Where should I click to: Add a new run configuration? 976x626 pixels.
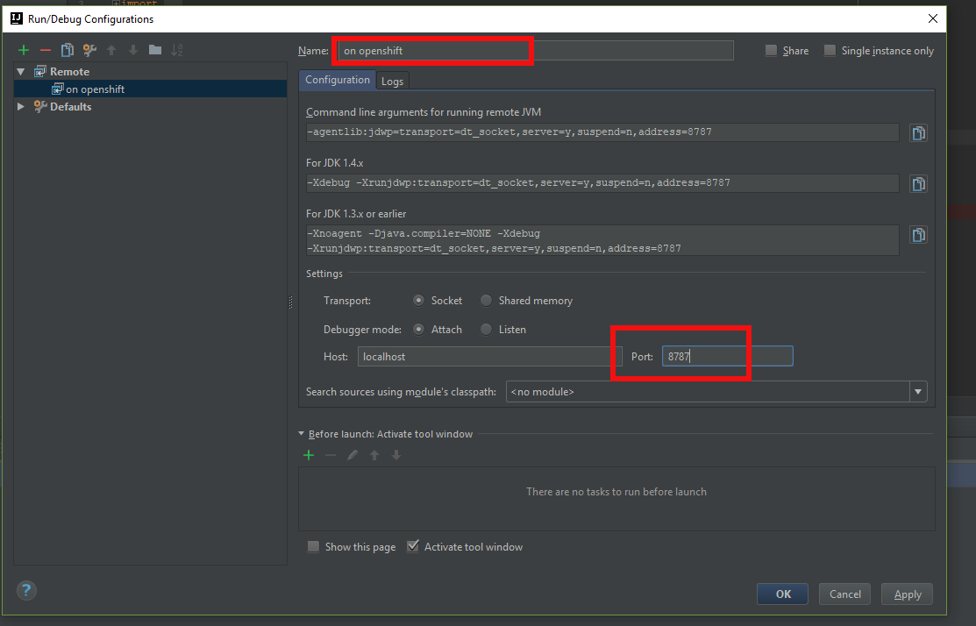coord(23,50)
